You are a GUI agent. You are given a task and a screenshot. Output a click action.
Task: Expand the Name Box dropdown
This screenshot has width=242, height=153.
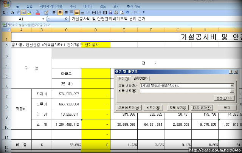43,19
